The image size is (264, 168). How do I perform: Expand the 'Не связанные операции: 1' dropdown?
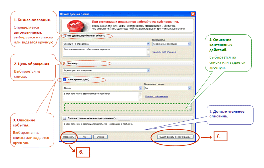coord(172,43)
